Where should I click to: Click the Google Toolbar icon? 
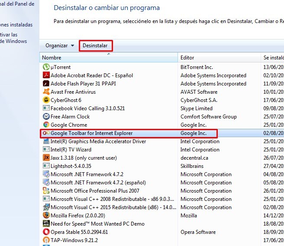[x=46, y=133]
